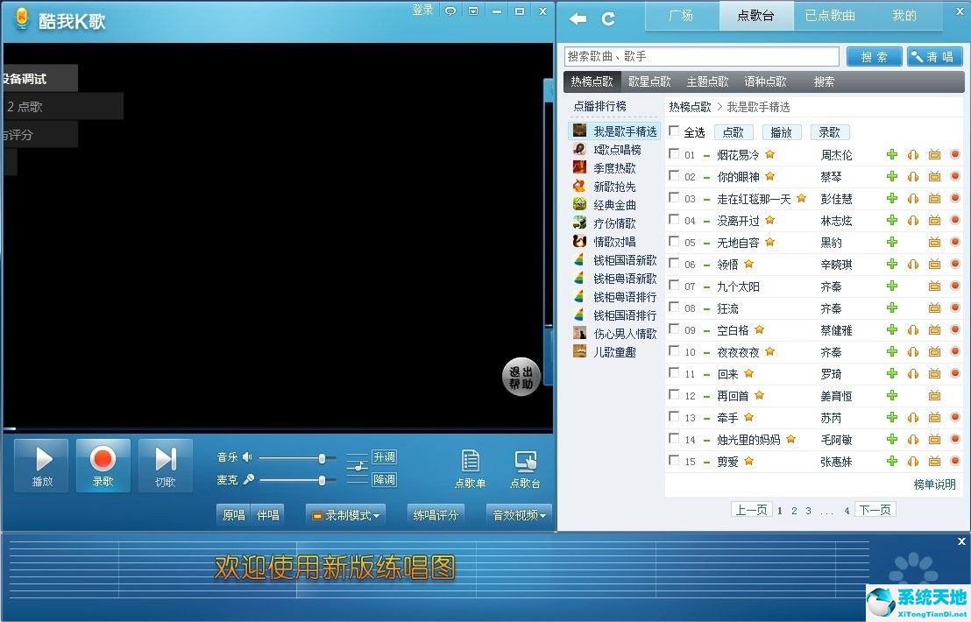Click the TV icon for 再回首
Viewport: 971px width, 622px height.
pyautogui.click(x=934, y=395)
